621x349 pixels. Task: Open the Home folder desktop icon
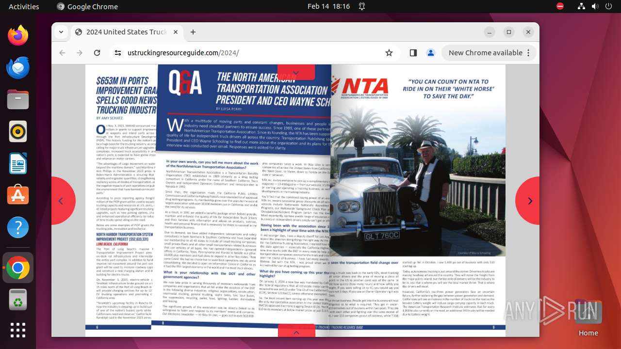[x=588, y=317]
